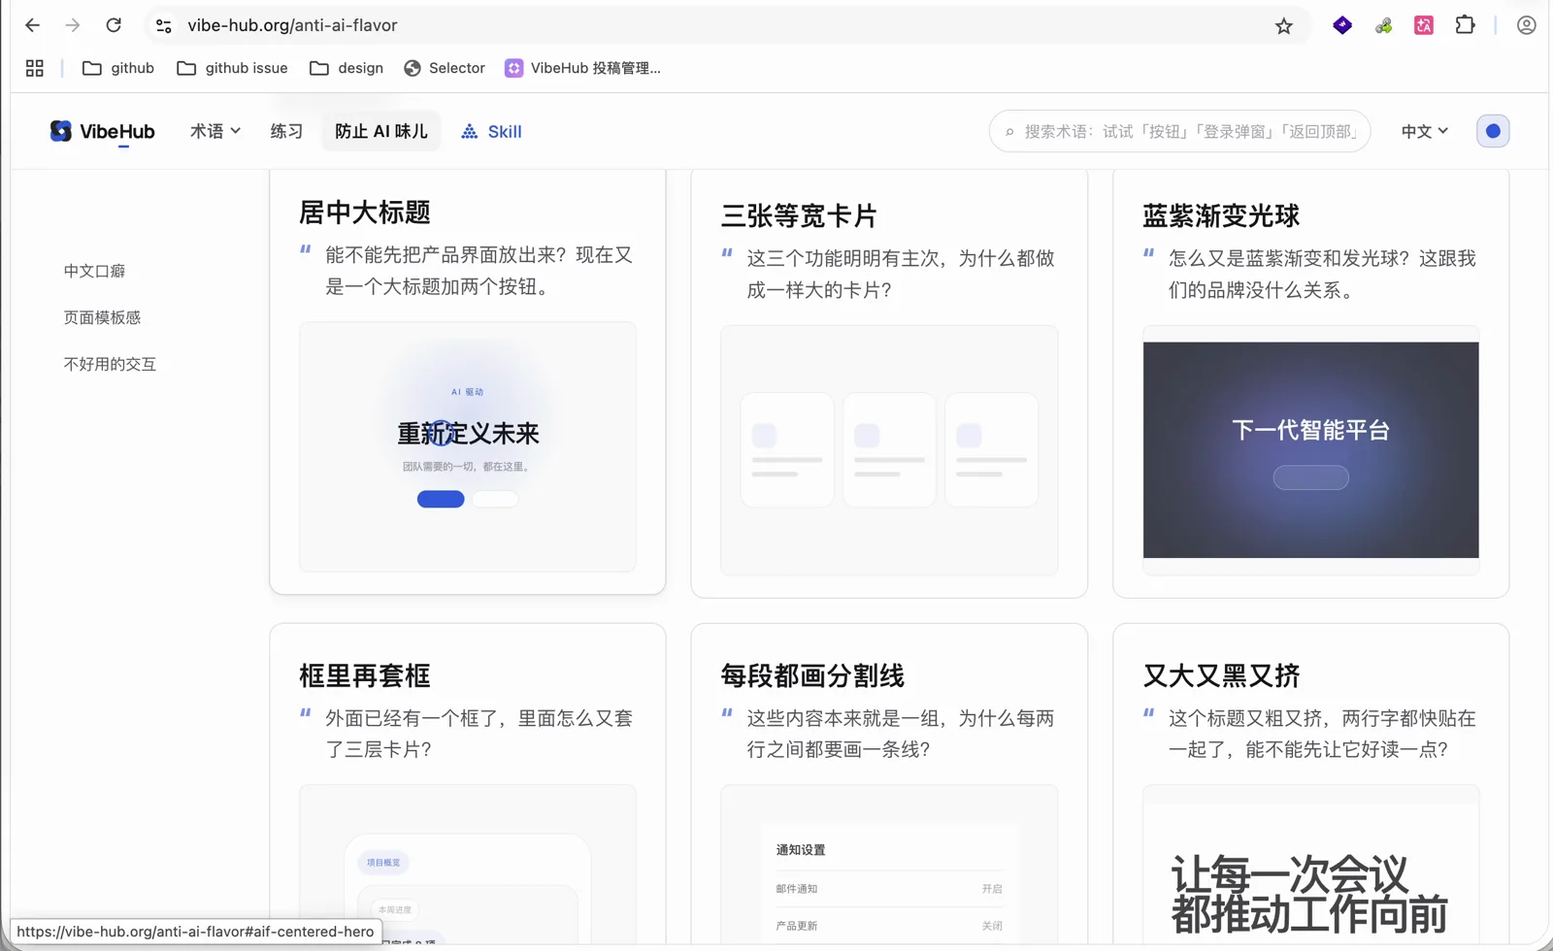Click the browser forward arrow
Image resolution: width=1553 pixels, height=951 pixels.
click(x=73, y=25)
